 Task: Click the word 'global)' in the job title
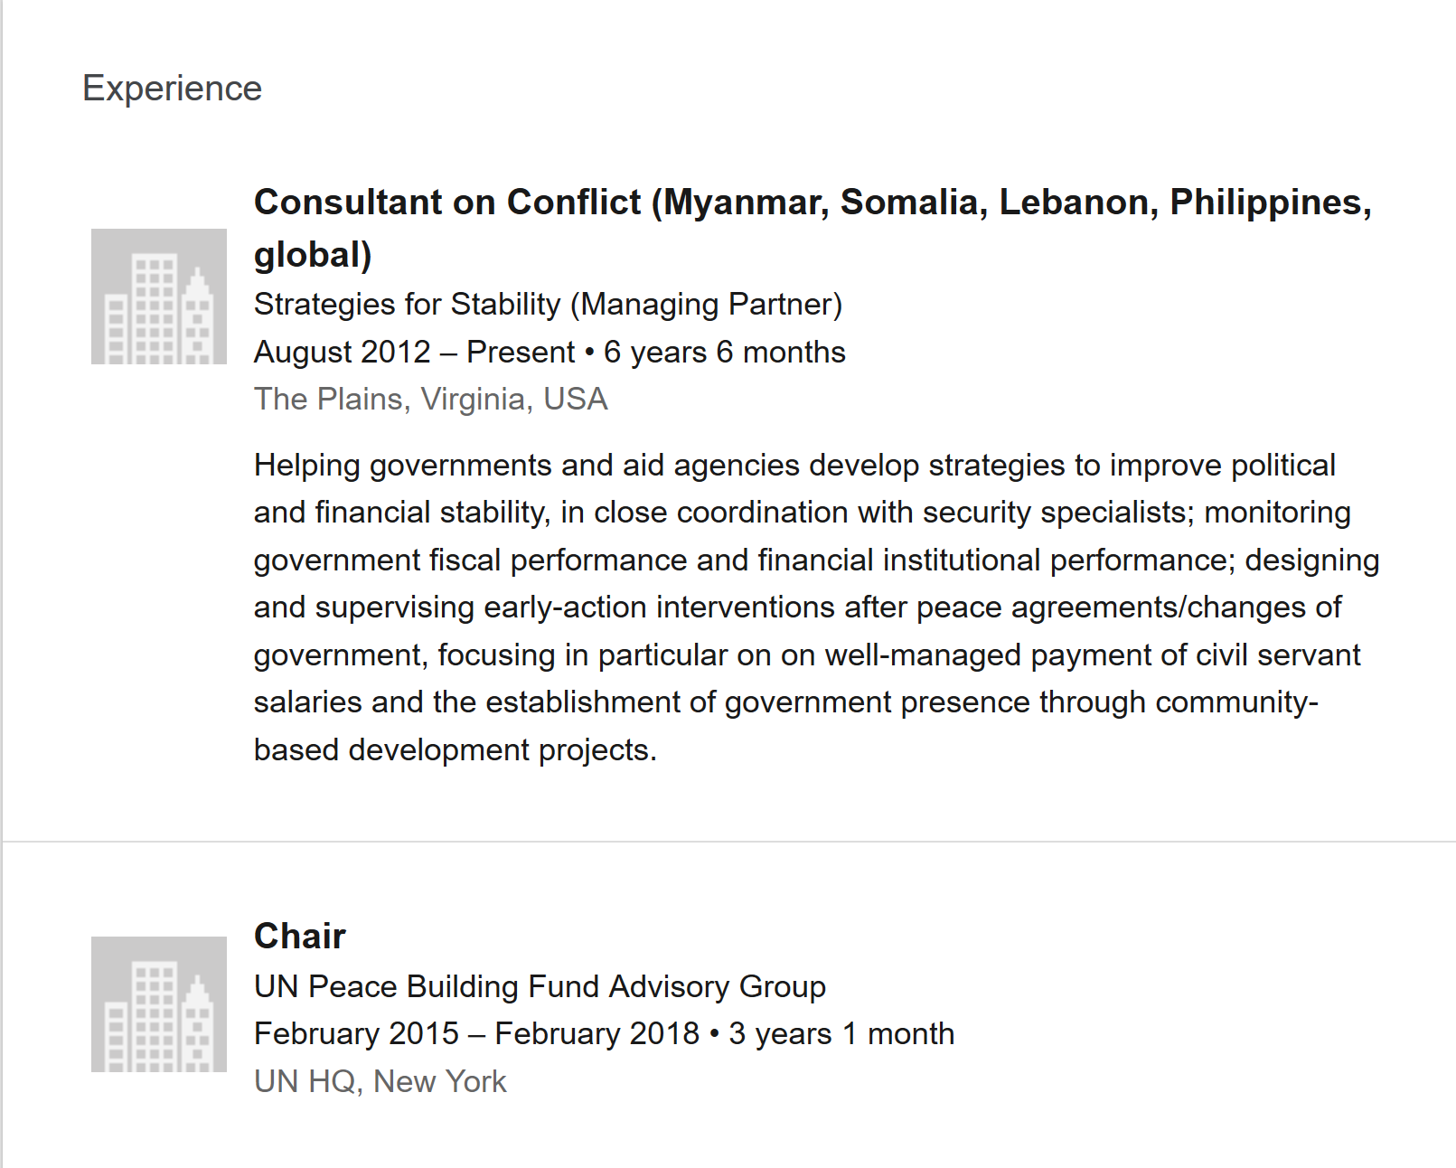pos(313,255)
